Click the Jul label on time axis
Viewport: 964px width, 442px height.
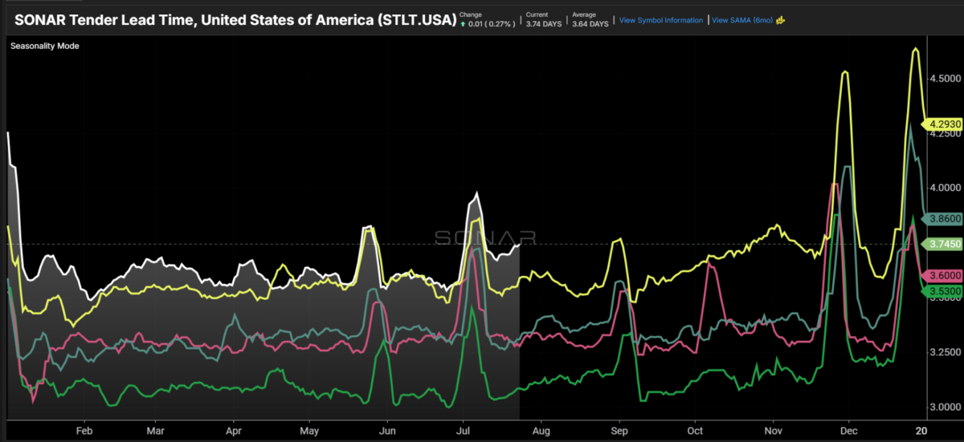click(462, 430)
